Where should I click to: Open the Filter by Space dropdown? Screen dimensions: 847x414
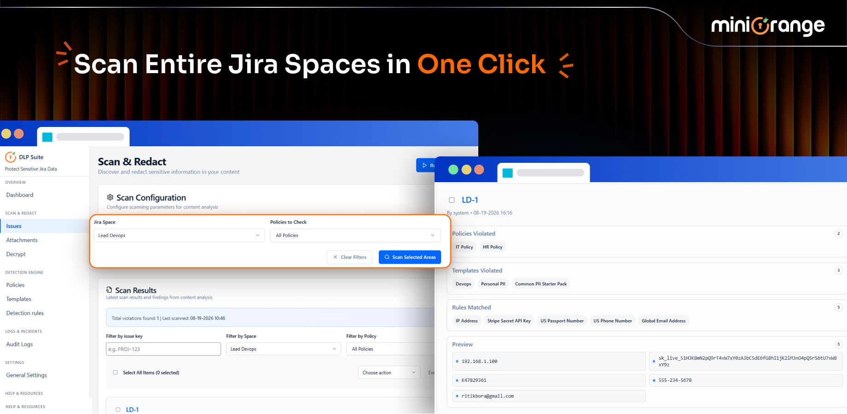pyautogui.click(x=284, y=349)
